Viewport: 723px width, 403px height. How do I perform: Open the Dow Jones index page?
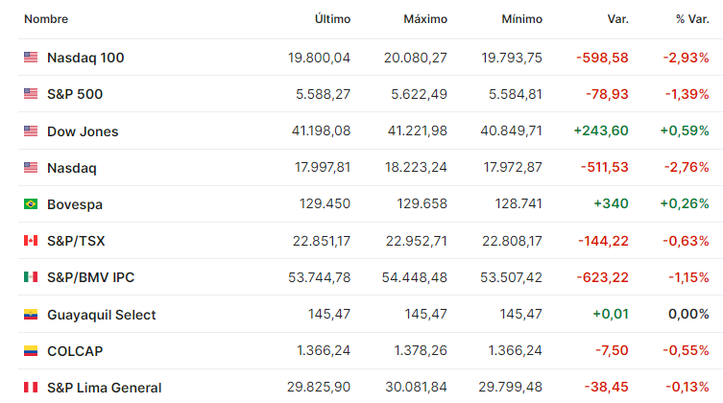pos(83,131)
